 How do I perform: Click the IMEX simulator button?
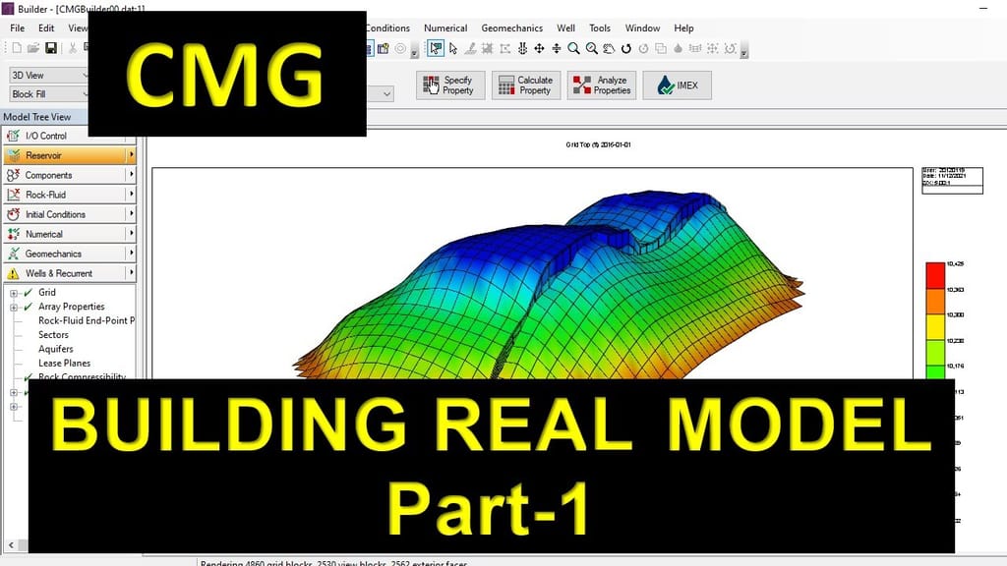click(x=677, y=85)
